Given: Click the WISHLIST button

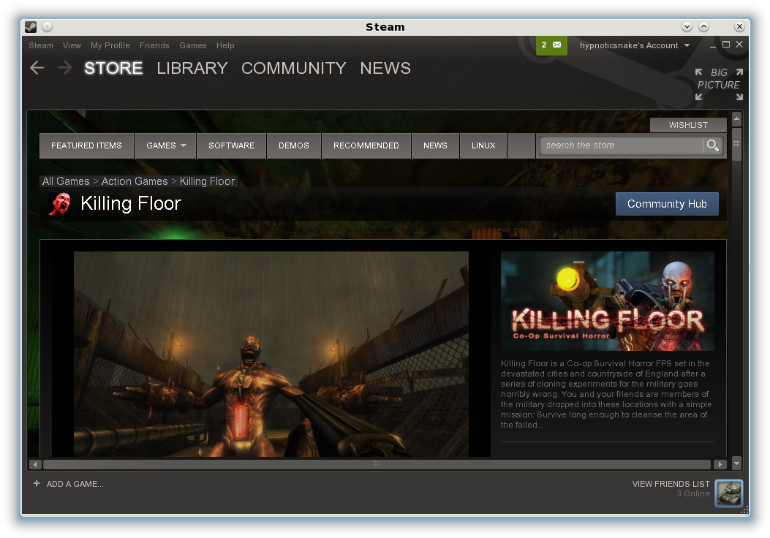Looking at the screenshot, I should pyautogui.click(x=688, y=125).
